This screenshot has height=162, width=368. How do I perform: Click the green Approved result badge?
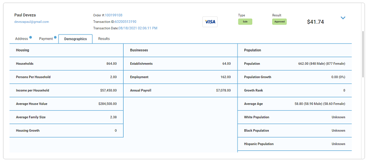pyautogui.click(x=279, y=22)
